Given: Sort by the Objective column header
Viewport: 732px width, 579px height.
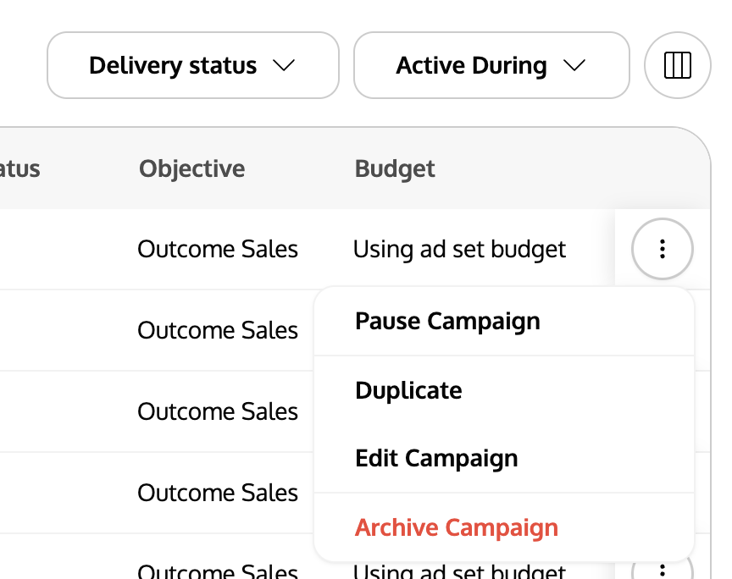Looking at the screenshot, I should tap(191, 168).
